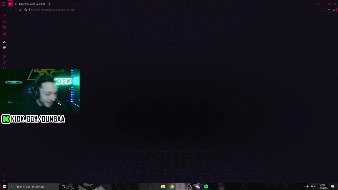Open OBS Studio taskbar icon

pyautogui.click(x=189, y=187)
